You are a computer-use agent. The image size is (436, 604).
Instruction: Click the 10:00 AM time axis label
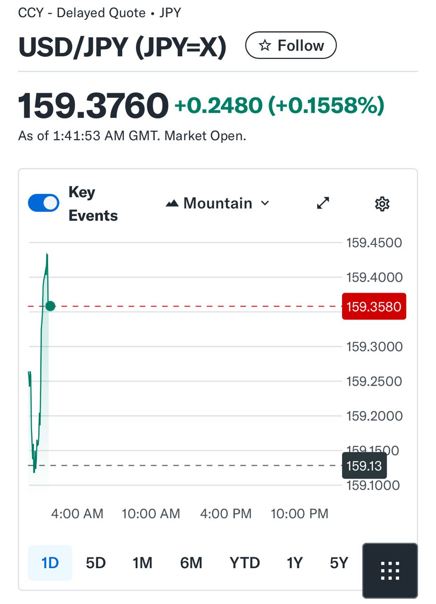(x=151, y=513)
